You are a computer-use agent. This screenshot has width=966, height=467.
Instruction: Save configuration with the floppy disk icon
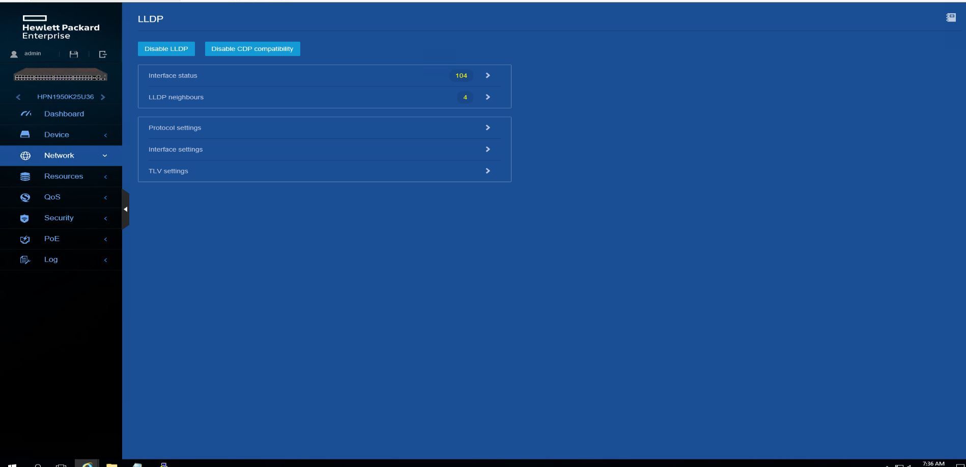(x=74, y=54)
